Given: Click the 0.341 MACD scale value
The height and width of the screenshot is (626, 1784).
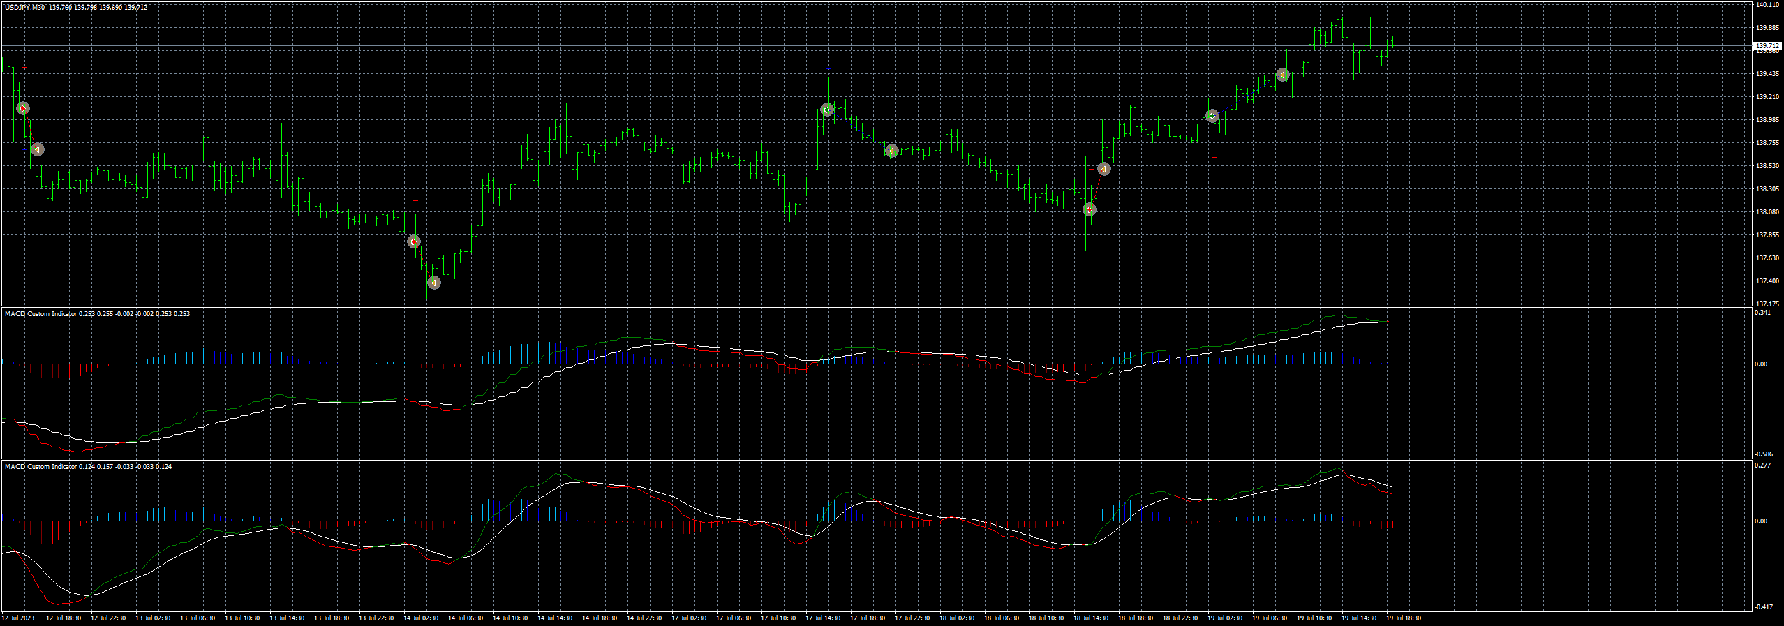Looking at the screenshot, I should [x=1762, y=313].
